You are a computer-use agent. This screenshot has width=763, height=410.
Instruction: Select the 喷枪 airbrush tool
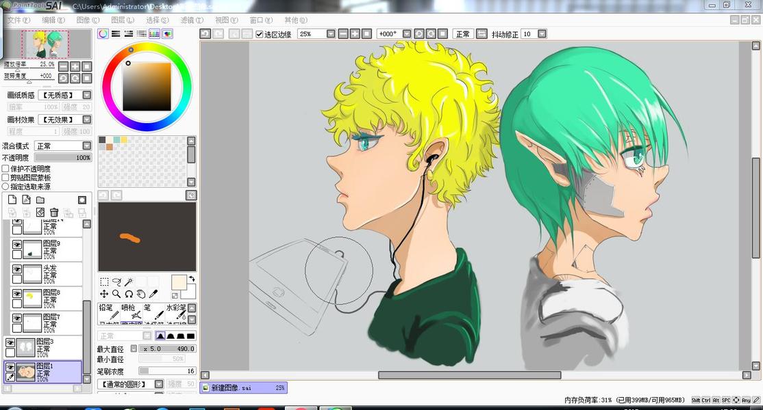(130, 312)
